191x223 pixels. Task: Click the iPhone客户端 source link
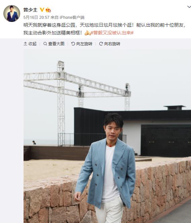click(72, 18)
